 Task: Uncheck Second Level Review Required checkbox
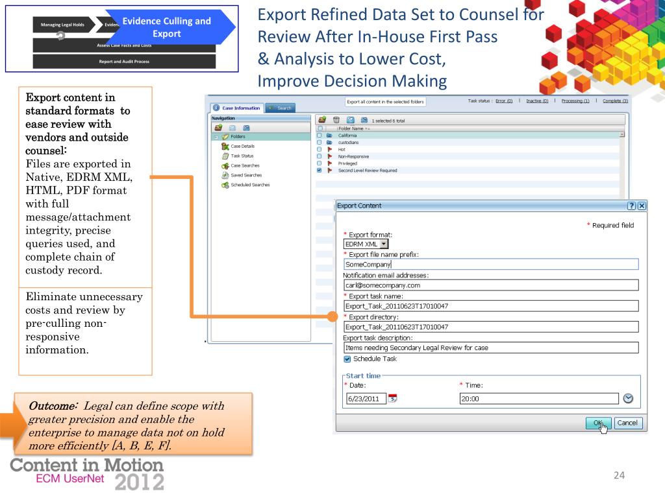tap(320, 171)
